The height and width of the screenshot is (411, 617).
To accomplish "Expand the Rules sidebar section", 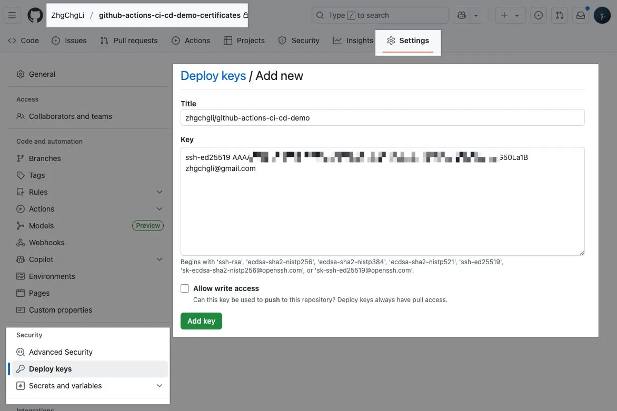I will pos(160,192).
